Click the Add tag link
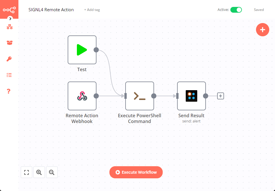The image size is (275, 191). pyautogui.click(x=92, y=10)
